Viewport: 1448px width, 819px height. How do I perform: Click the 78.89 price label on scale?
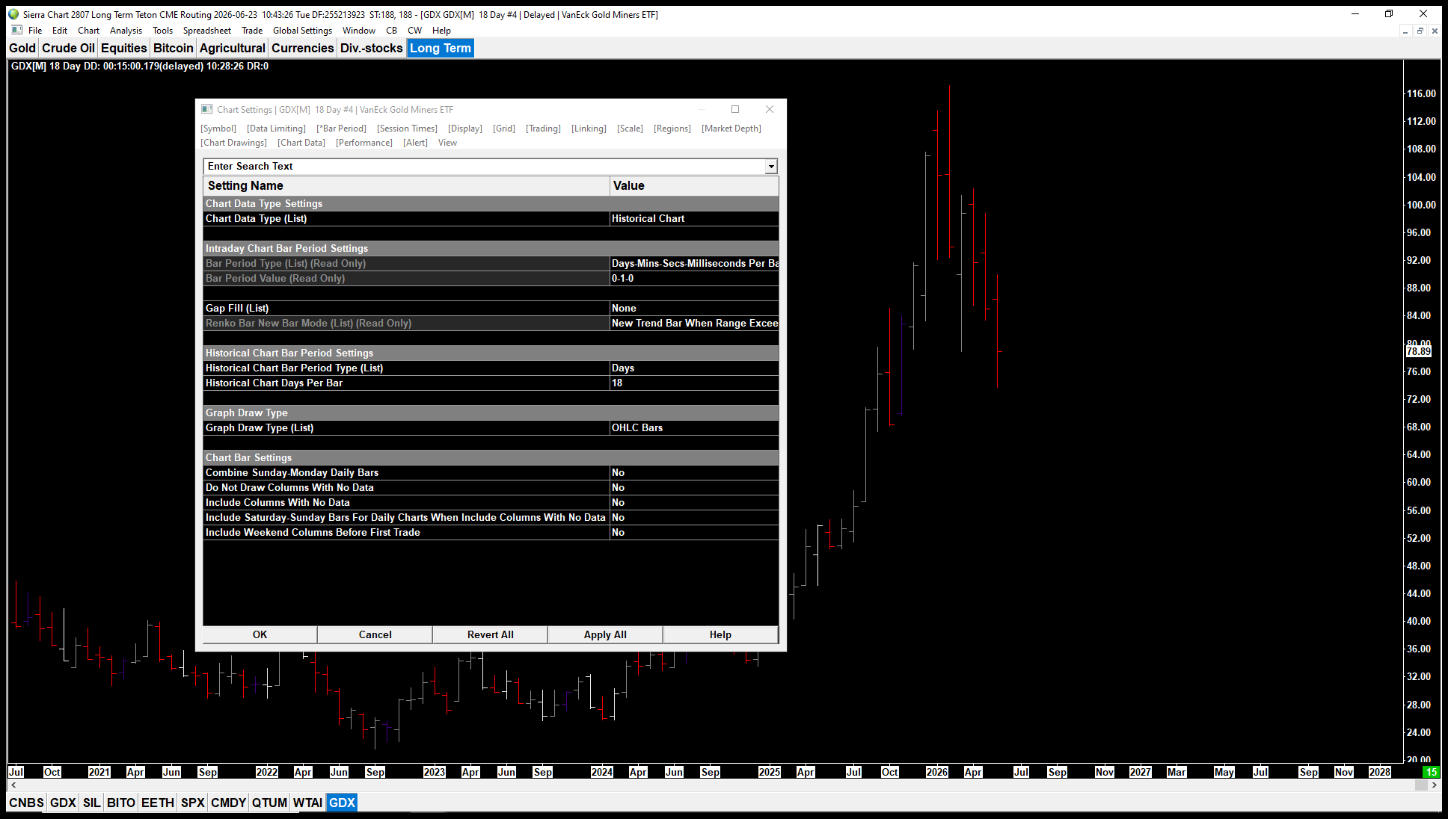pos(1419,351)
